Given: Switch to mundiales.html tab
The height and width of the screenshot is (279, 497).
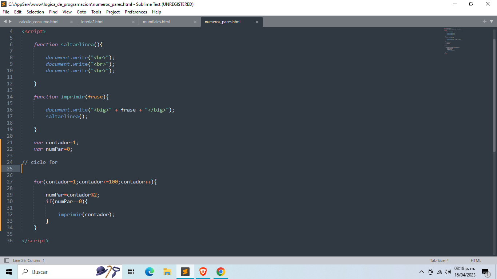Looking at the screenshot, I should click(156, 22).
